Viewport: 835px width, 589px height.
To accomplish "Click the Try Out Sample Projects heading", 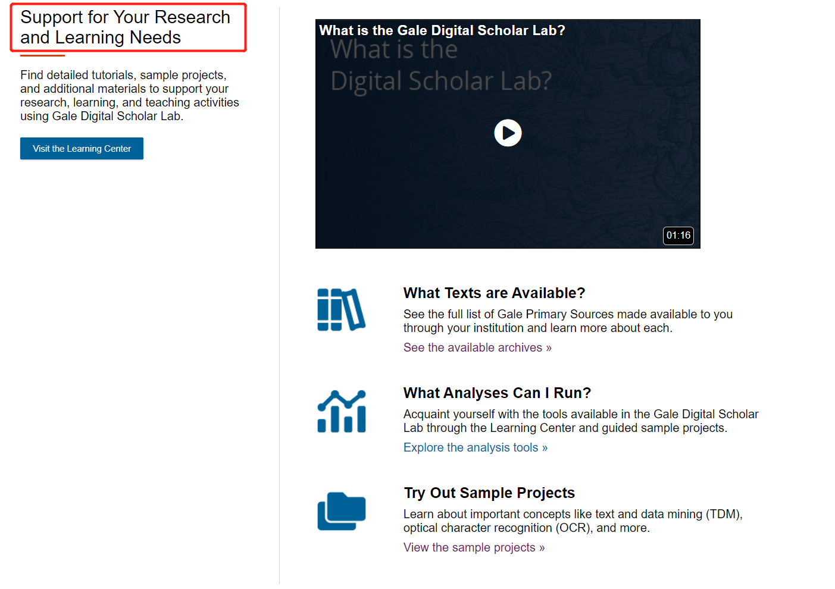I will click(489, 493).
